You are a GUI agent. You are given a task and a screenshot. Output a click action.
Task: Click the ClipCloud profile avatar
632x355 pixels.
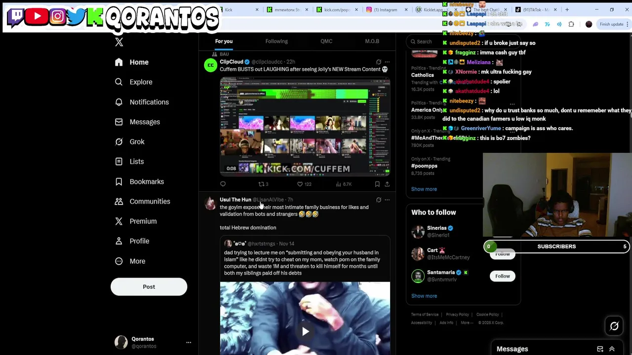(211, 66)
